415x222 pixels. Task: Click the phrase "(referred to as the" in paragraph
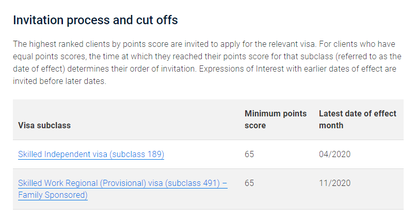pyautogui.click(x=368, y=57)
